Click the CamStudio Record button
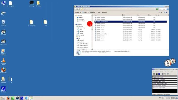This screenshot has height=100, width=178. [154, 74]
